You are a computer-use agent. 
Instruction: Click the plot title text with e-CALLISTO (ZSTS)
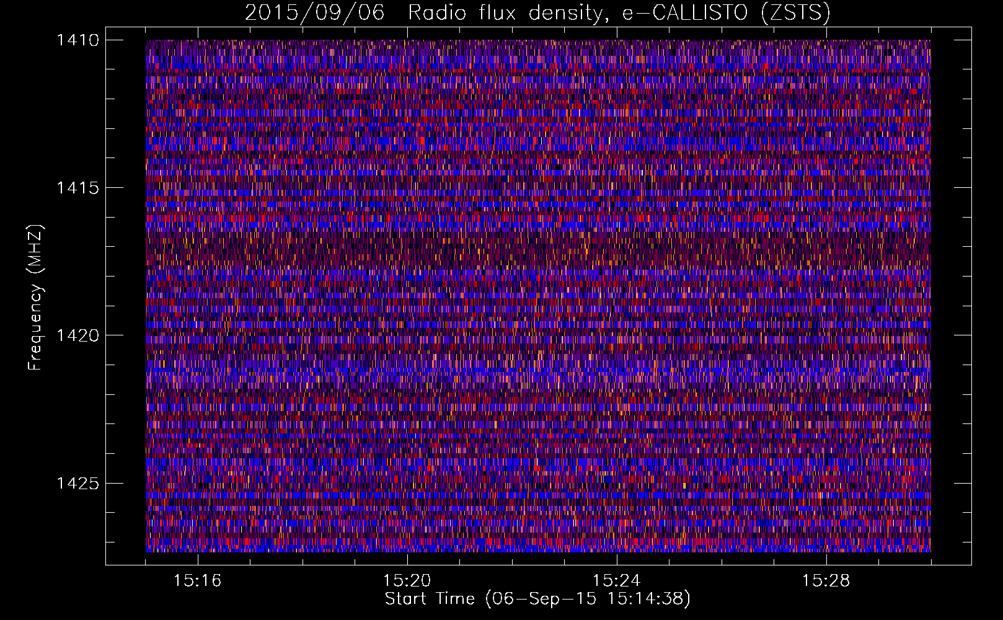pos(537,12)
